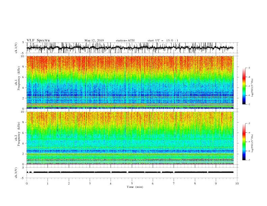Click the "VLF Spectra" plot title
This screenshot has height=206, width=267.
[x=38, y=40]
